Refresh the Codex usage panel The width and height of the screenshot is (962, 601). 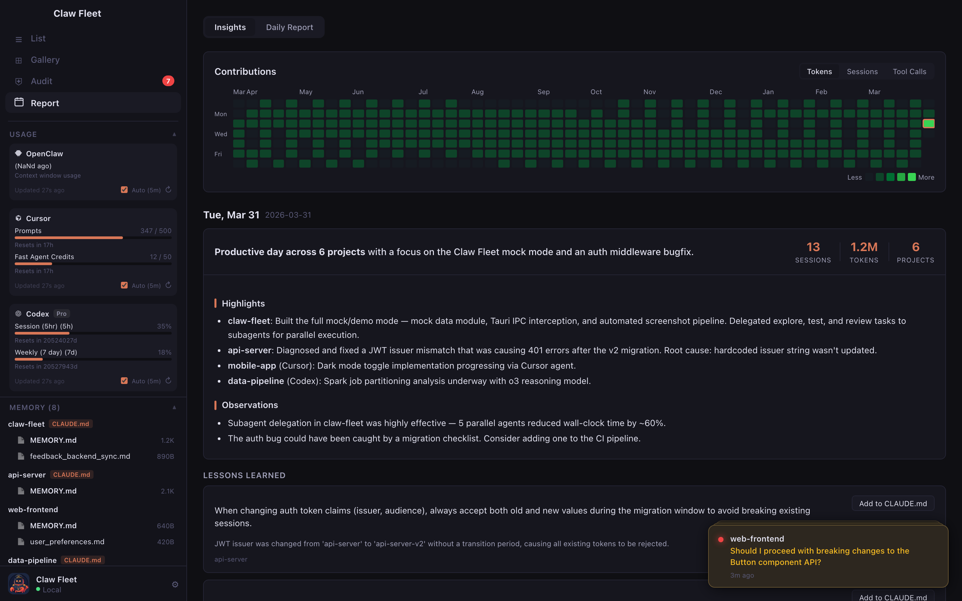tap(169, 380)
